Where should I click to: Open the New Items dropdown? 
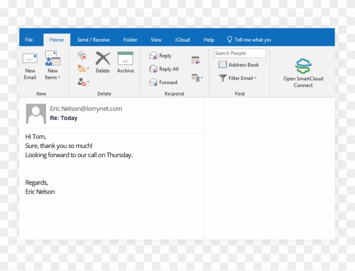52,68
